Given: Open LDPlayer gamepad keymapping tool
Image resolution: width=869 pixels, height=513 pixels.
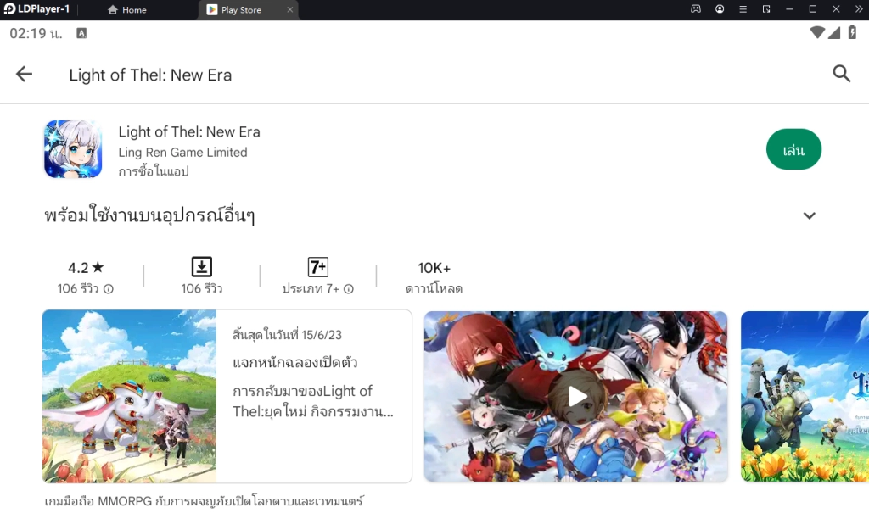Looking at the screenshot, I should coord(696,8).
